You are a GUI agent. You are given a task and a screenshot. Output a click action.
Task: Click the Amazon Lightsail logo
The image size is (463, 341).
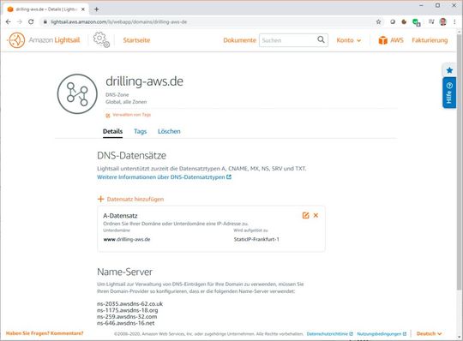pos(44,40)
